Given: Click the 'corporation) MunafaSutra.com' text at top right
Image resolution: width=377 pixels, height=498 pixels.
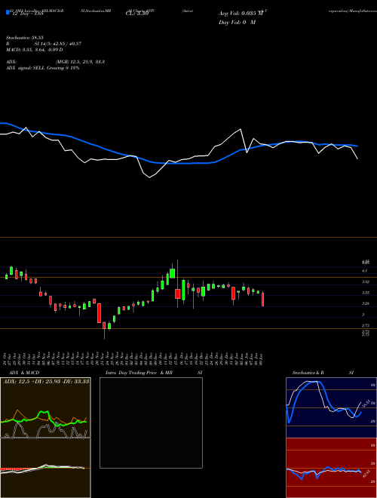Looking at the screenshot, I should coord(353,11).
